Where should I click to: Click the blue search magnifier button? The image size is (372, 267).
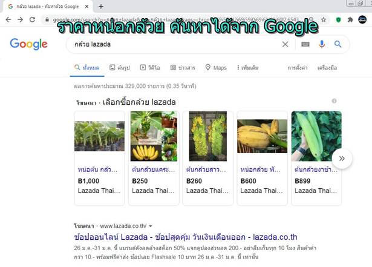point(338,44)
